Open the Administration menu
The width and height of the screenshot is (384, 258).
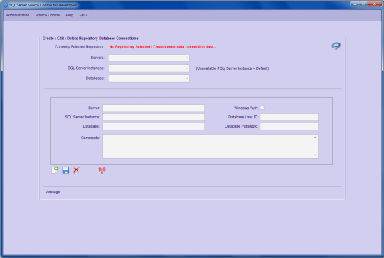pyautogui.click(x=18, y=15)
